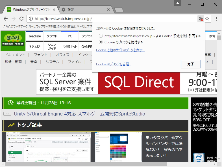
Task: Open site information icon in address bar
Action: coord(31,19)
